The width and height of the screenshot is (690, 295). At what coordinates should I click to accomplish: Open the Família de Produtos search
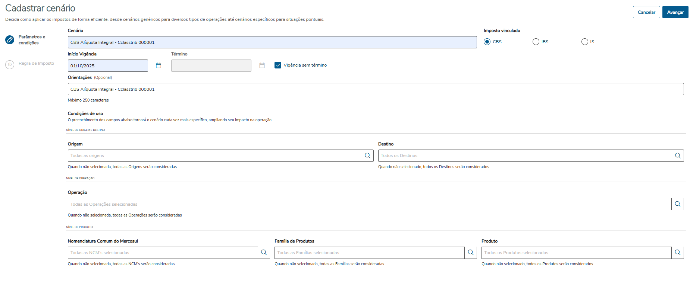click(x=471, y=253)
